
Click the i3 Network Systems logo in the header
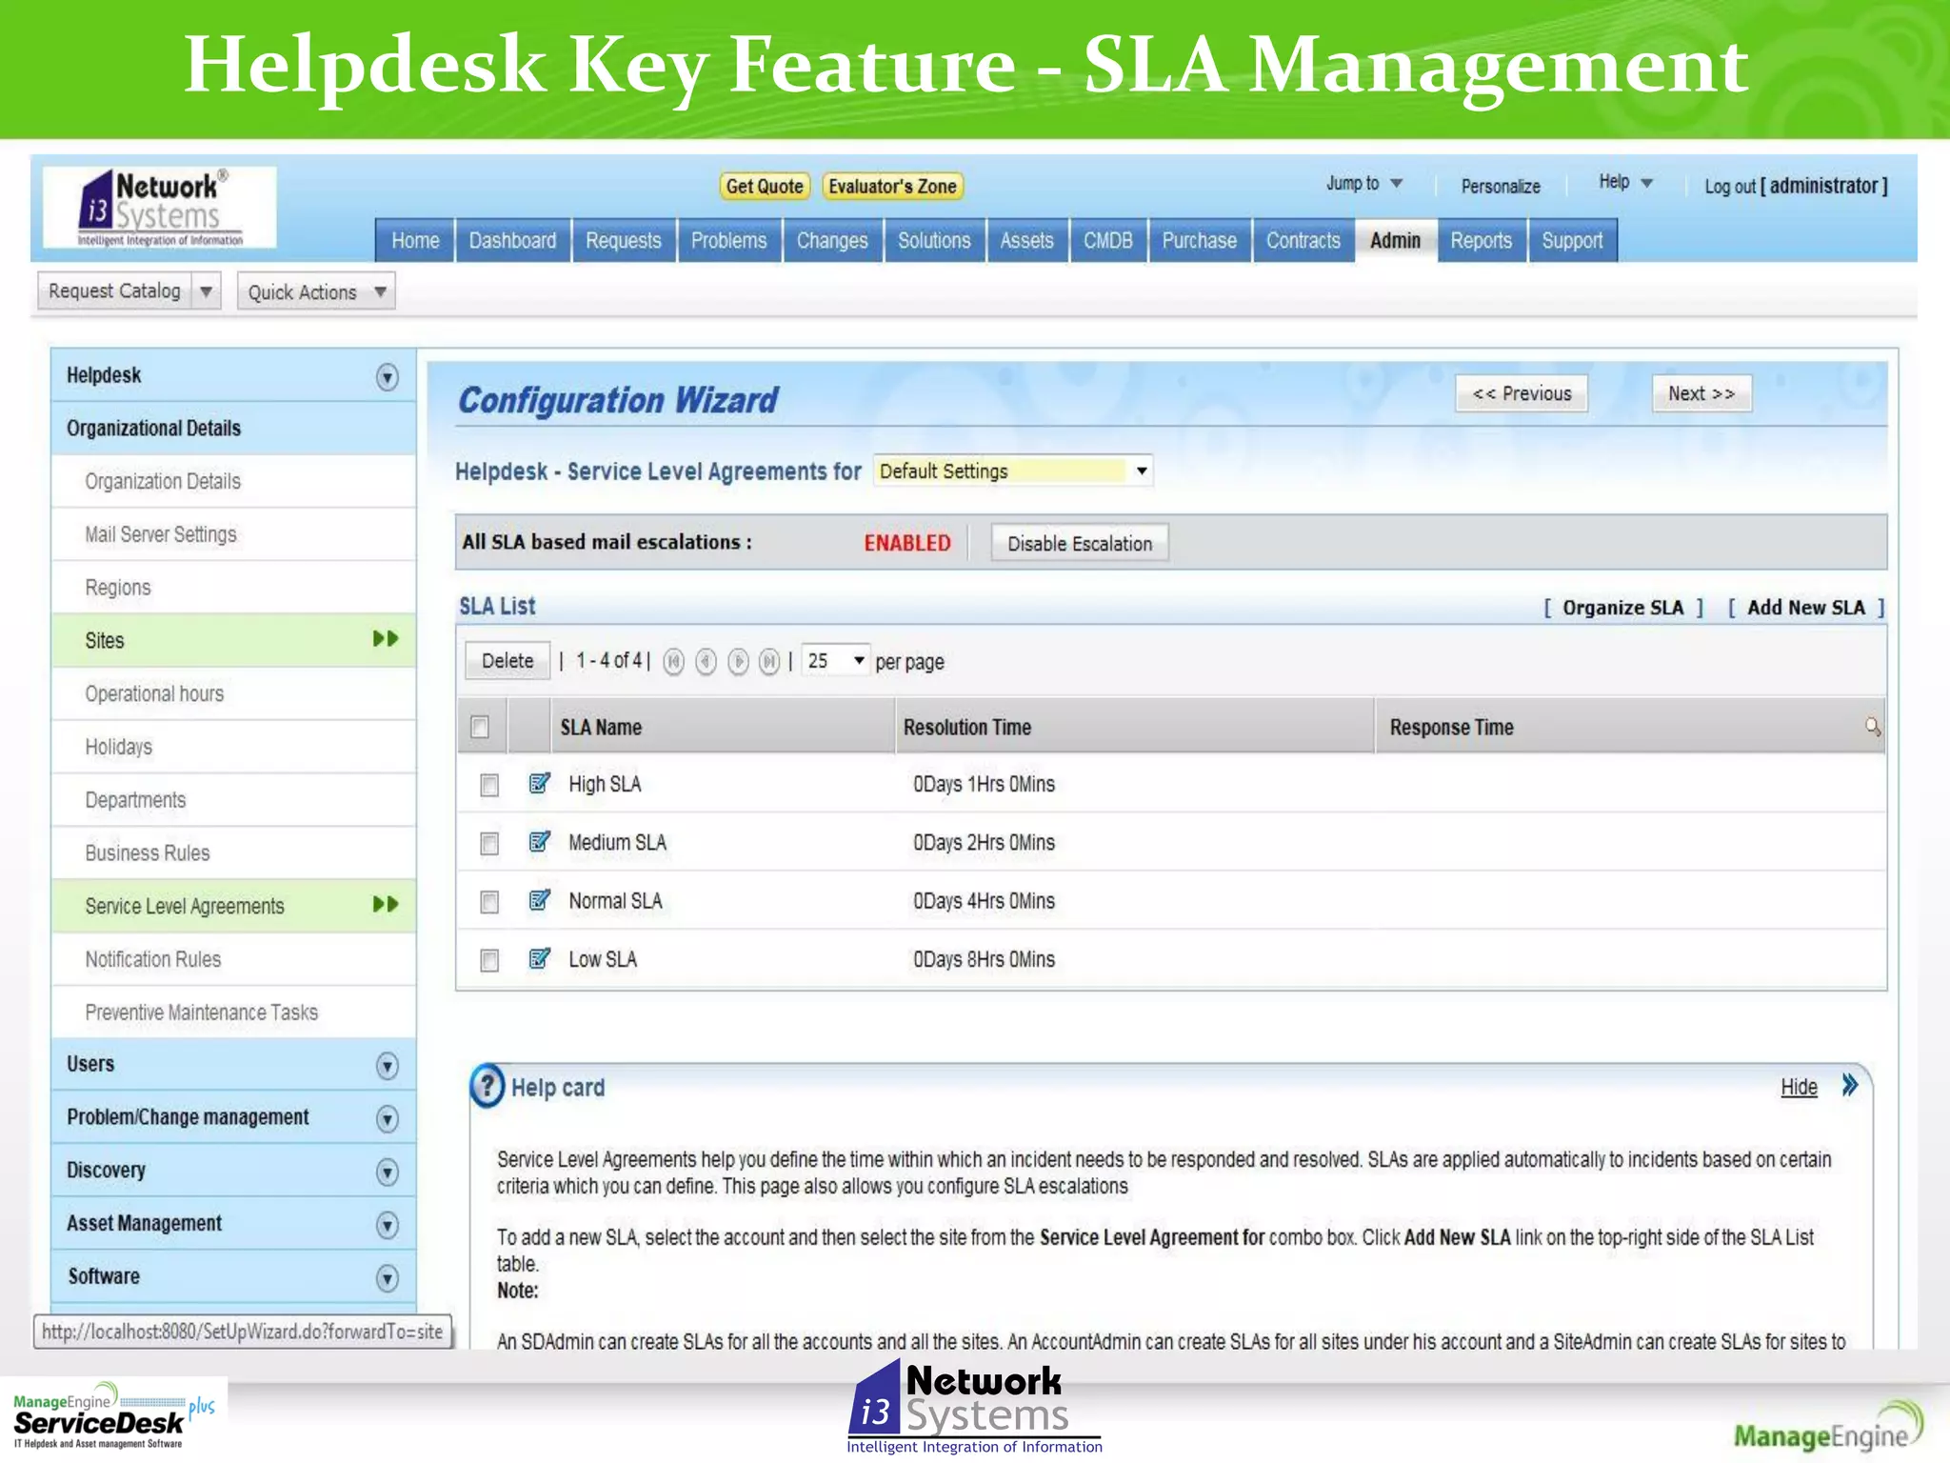160,208
